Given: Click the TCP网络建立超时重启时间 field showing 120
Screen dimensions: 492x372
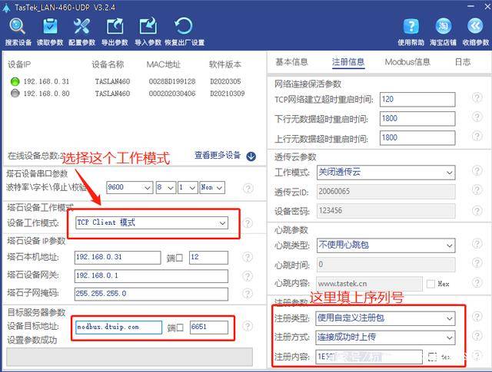Looking at the screenshot, I should tap(417, 100).
